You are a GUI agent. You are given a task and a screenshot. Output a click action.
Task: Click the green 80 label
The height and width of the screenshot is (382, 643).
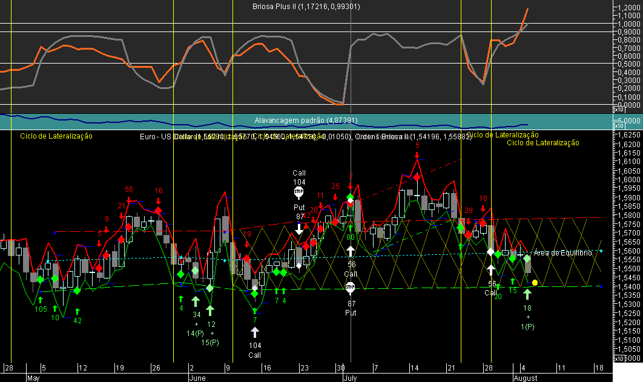tap(351, 237)
